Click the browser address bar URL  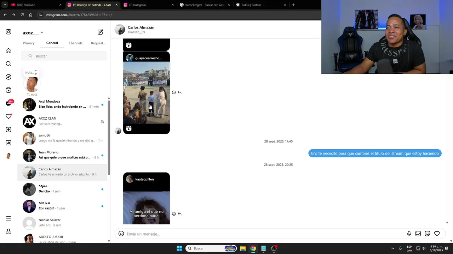coord(79,15)
